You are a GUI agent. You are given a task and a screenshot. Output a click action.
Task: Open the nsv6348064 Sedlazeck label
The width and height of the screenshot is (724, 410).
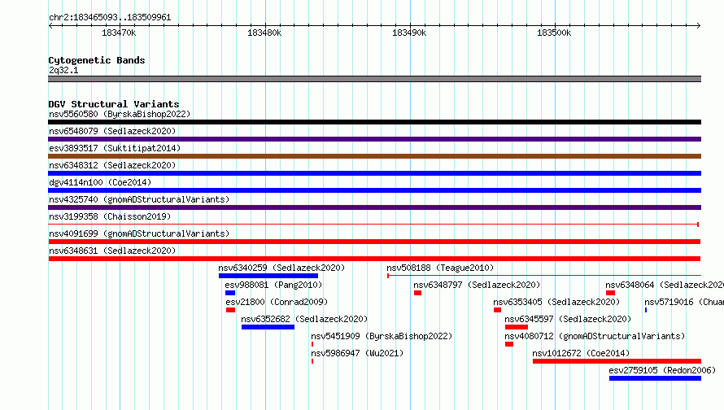665,285
